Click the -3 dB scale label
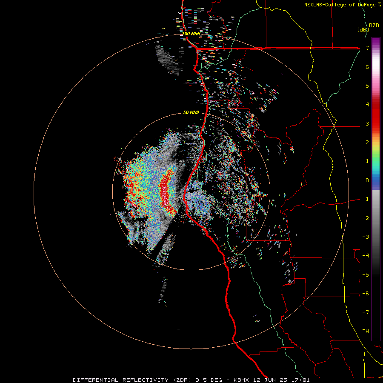 tap(366, 237)
